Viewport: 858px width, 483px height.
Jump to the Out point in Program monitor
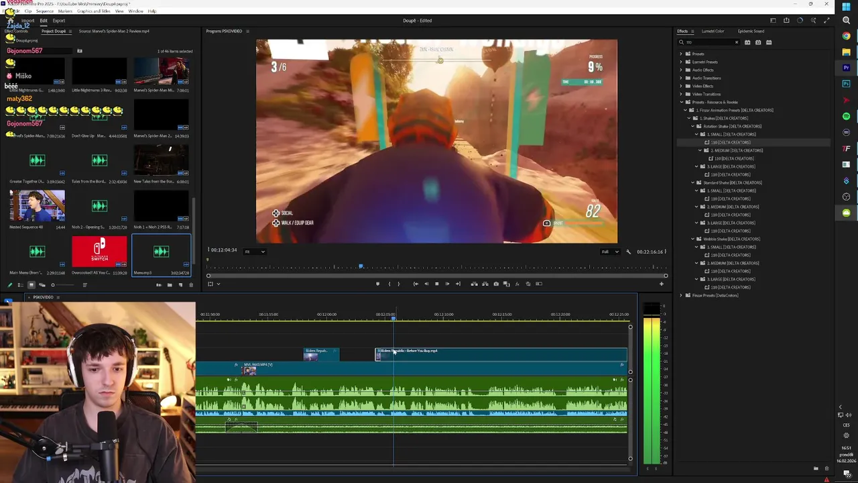pos(458,284)
